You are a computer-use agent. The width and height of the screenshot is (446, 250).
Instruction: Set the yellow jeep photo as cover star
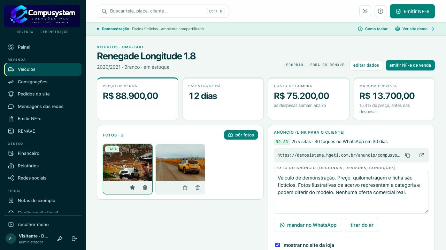tap(185, 187)
